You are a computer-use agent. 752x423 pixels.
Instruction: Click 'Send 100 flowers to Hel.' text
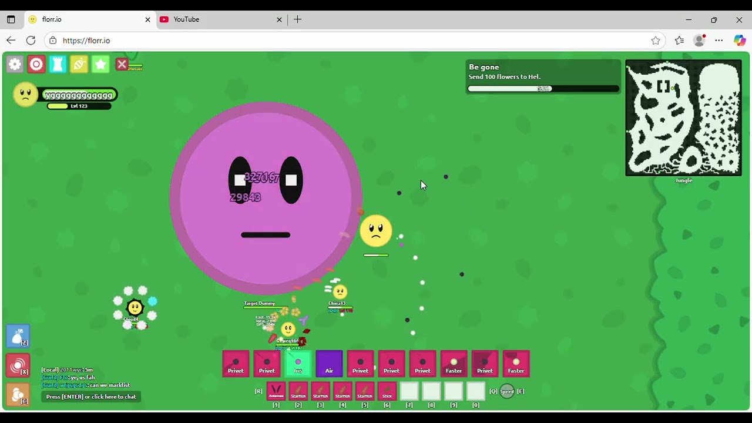505,77
